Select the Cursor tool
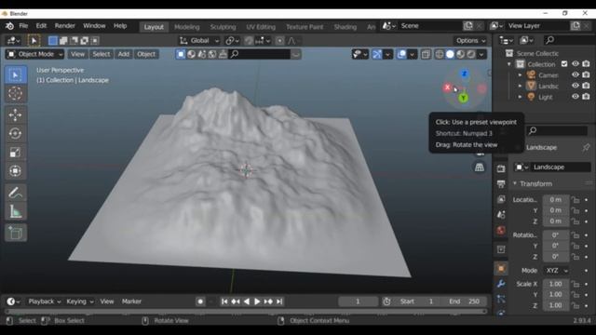 (x=16, y=93)
